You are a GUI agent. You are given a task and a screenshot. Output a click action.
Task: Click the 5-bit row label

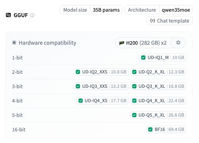(18, 115)
